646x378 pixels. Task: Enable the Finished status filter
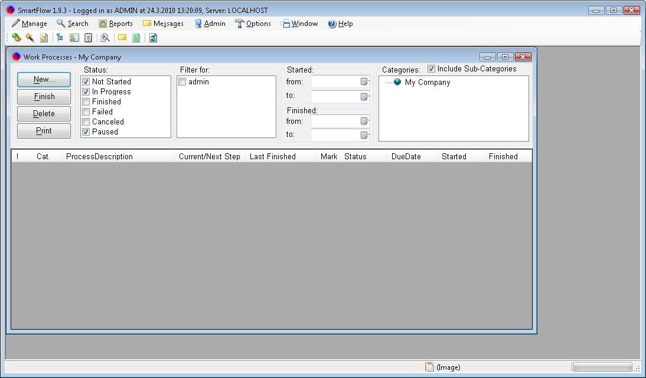(x=86, y=101)
